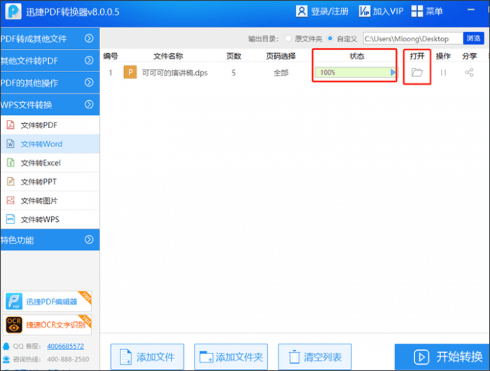
Task: Click the 文件转Excel sidebar icon
Action: tap(10, 162)
